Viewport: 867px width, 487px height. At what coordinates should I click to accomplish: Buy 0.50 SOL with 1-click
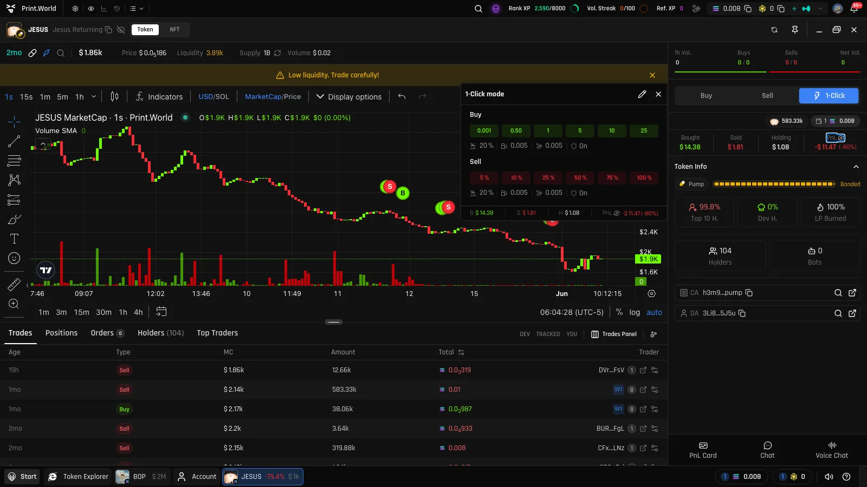pyautogui.click(x=516, y=130)
